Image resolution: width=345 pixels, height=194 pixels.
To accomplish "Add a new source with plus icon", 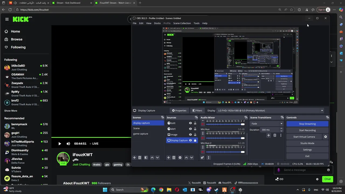I will [168, 158].
